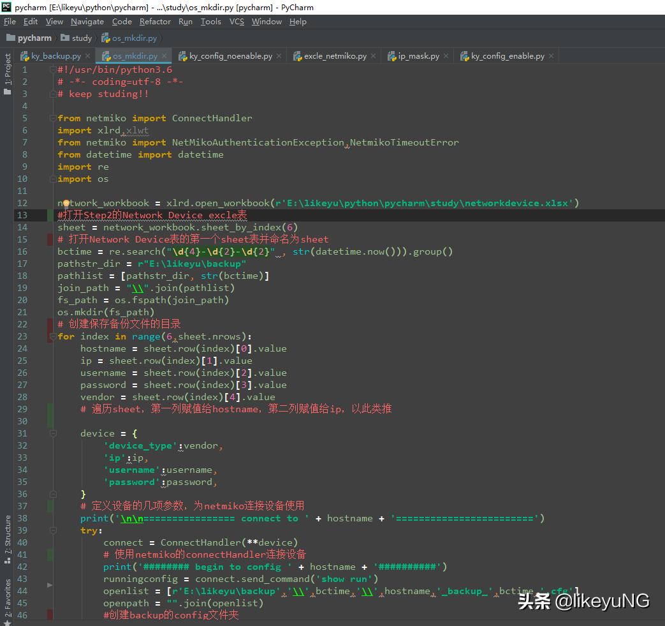Click the intention light bulb on line 12
The image size is (665, 626).
tap(66, 204)
